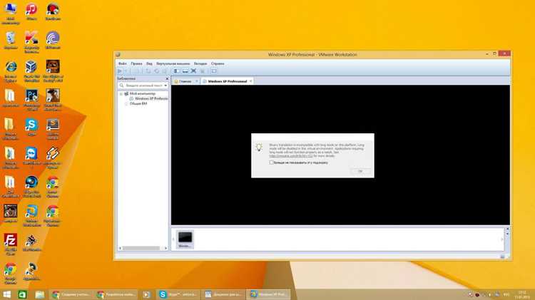Click library scrollbar right arrow
The height and width of the screenshot is (300, 535).
point(165,248)
